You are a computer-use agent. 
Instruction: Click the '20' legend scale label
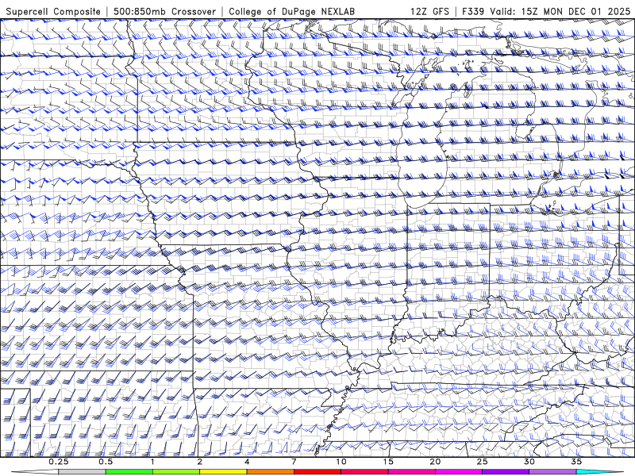coord(435,462)
